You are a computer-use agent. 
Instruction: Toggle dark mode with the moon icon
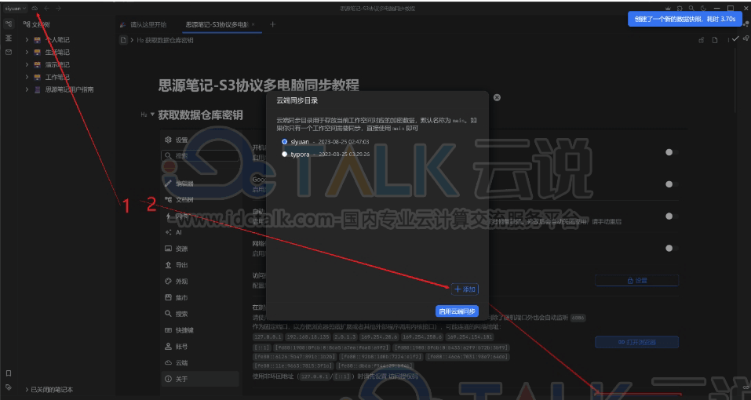(x=703, y=9)
